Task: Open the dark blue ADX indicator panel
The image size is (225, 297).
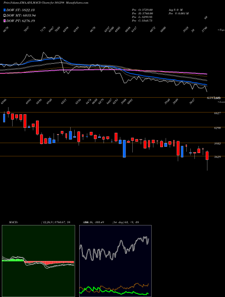Action: click(115, 261)
